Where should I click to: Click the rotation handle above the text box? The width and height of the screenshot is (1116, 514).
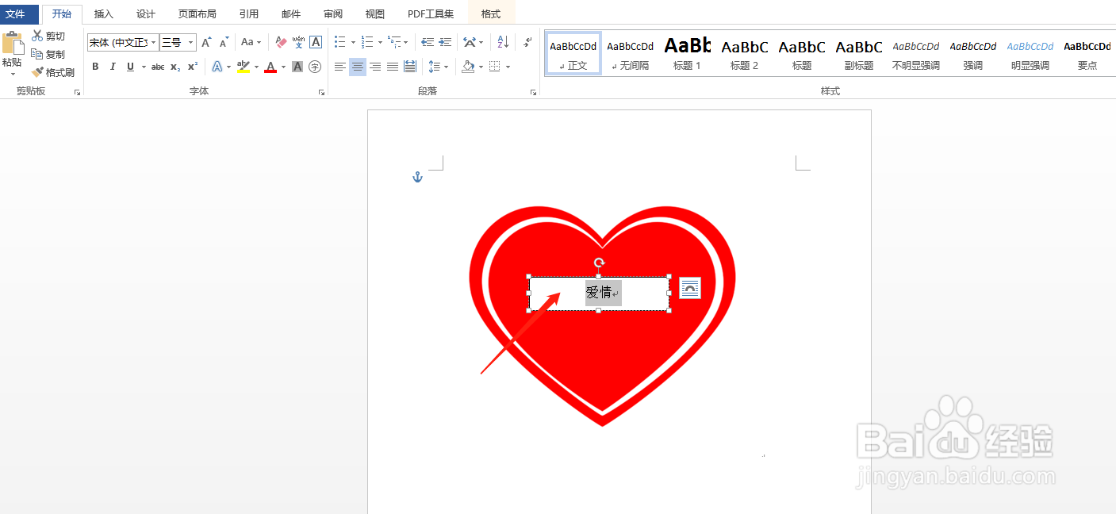point(600,263)
